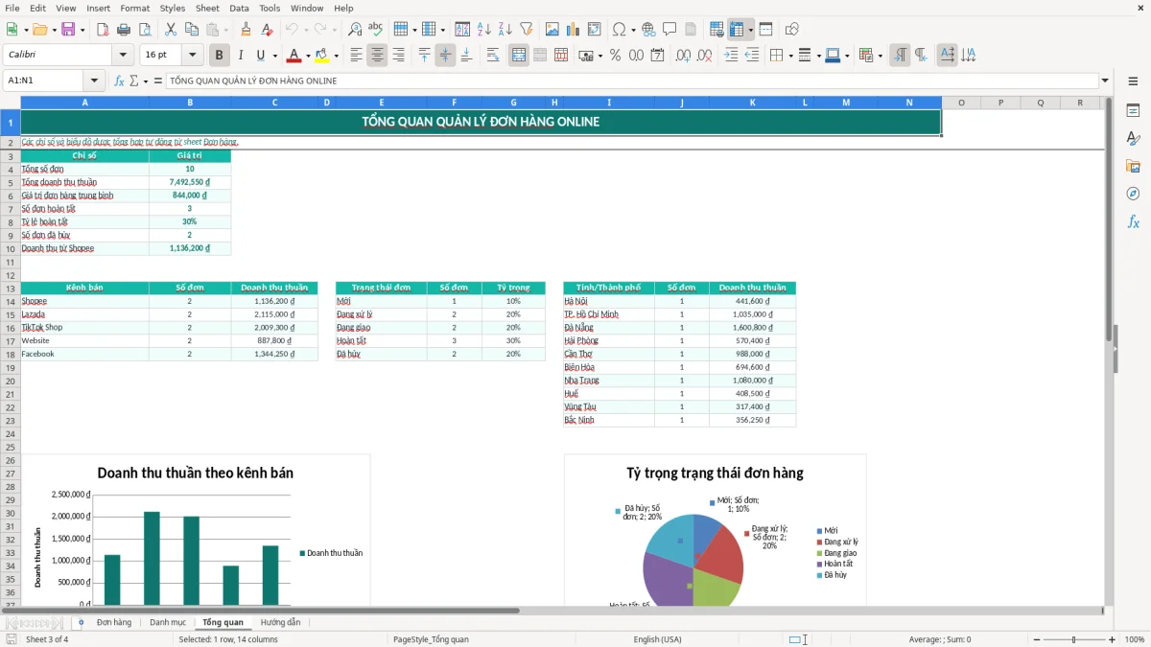The image size is (1151, 647).
Task: Open Borders dropdown arrow
Action: click(791, 56)
